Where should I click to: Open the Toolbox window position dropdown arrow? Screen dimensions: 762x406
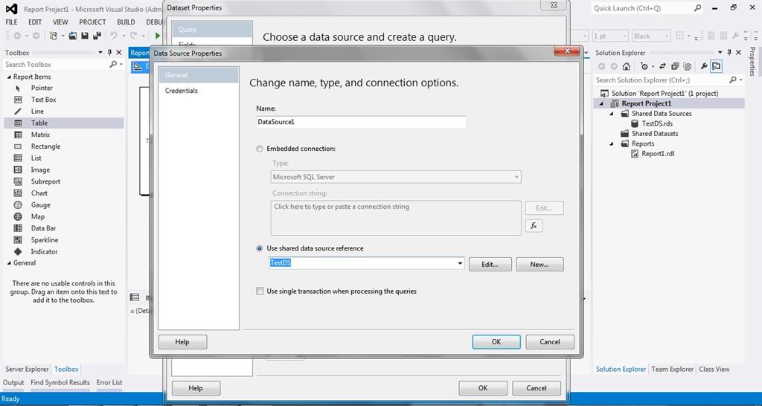(100, 53)
